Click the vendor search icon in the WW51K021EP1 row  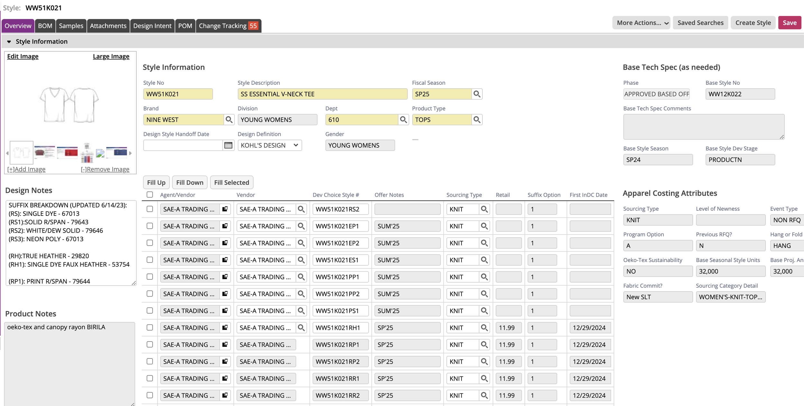tap(301, 226)
